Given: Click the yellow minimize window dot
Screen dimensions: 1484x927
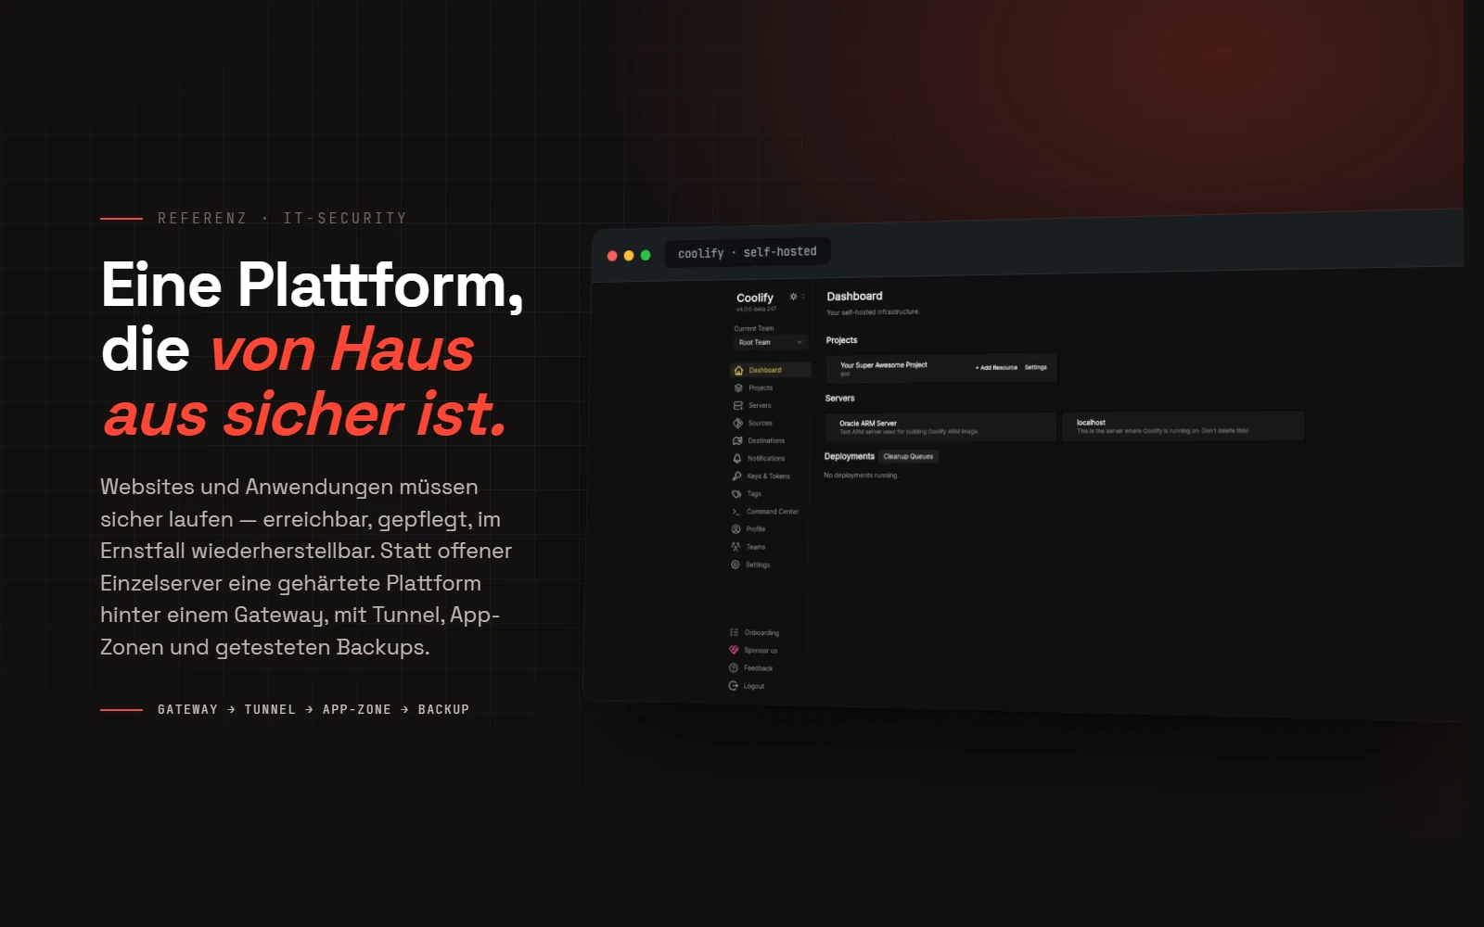Looking at the screenshot, I should coord(629,256).
